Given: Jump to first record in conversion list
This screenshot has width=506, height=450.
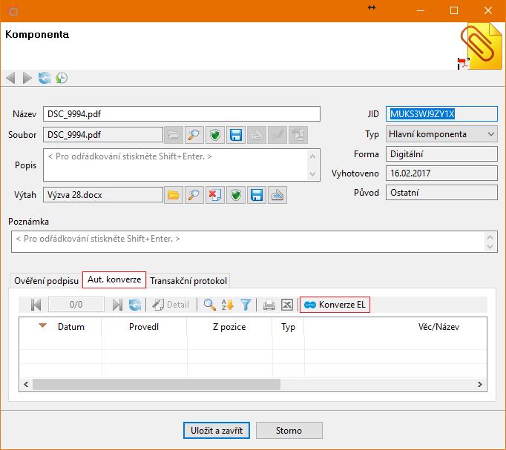Looking at the screenshot, I should point(36,305).
